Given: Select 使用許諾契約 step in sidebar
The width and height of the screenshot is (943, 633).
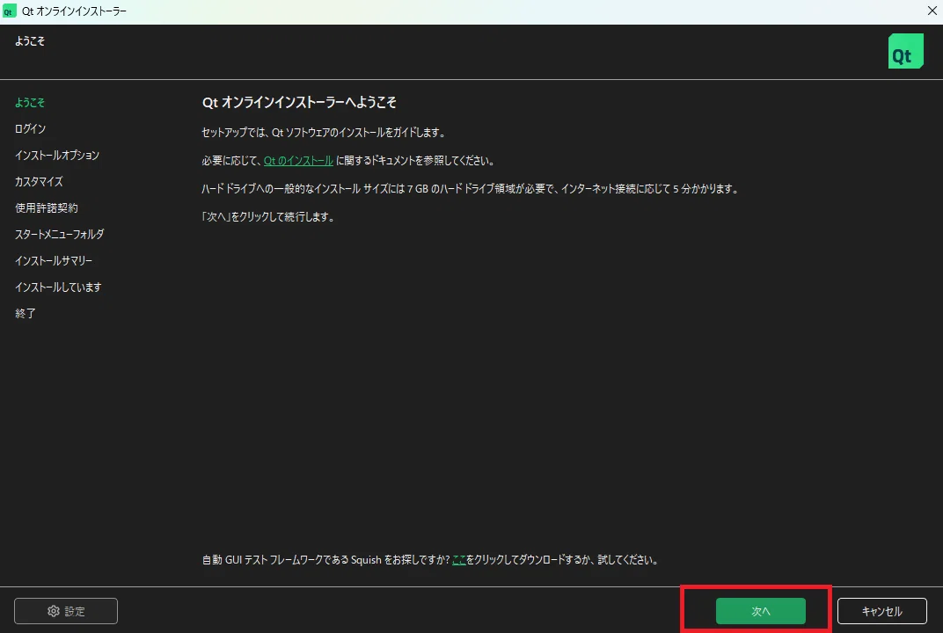Looking at the screenshot, I should pyautogui.click(x=47, y=208).
